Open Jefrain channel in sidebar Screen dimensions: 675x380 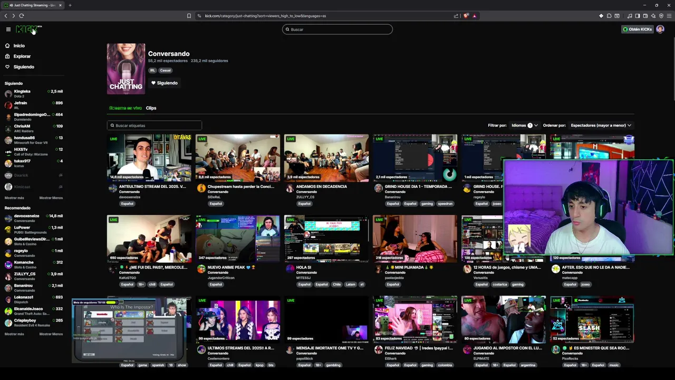33,105
